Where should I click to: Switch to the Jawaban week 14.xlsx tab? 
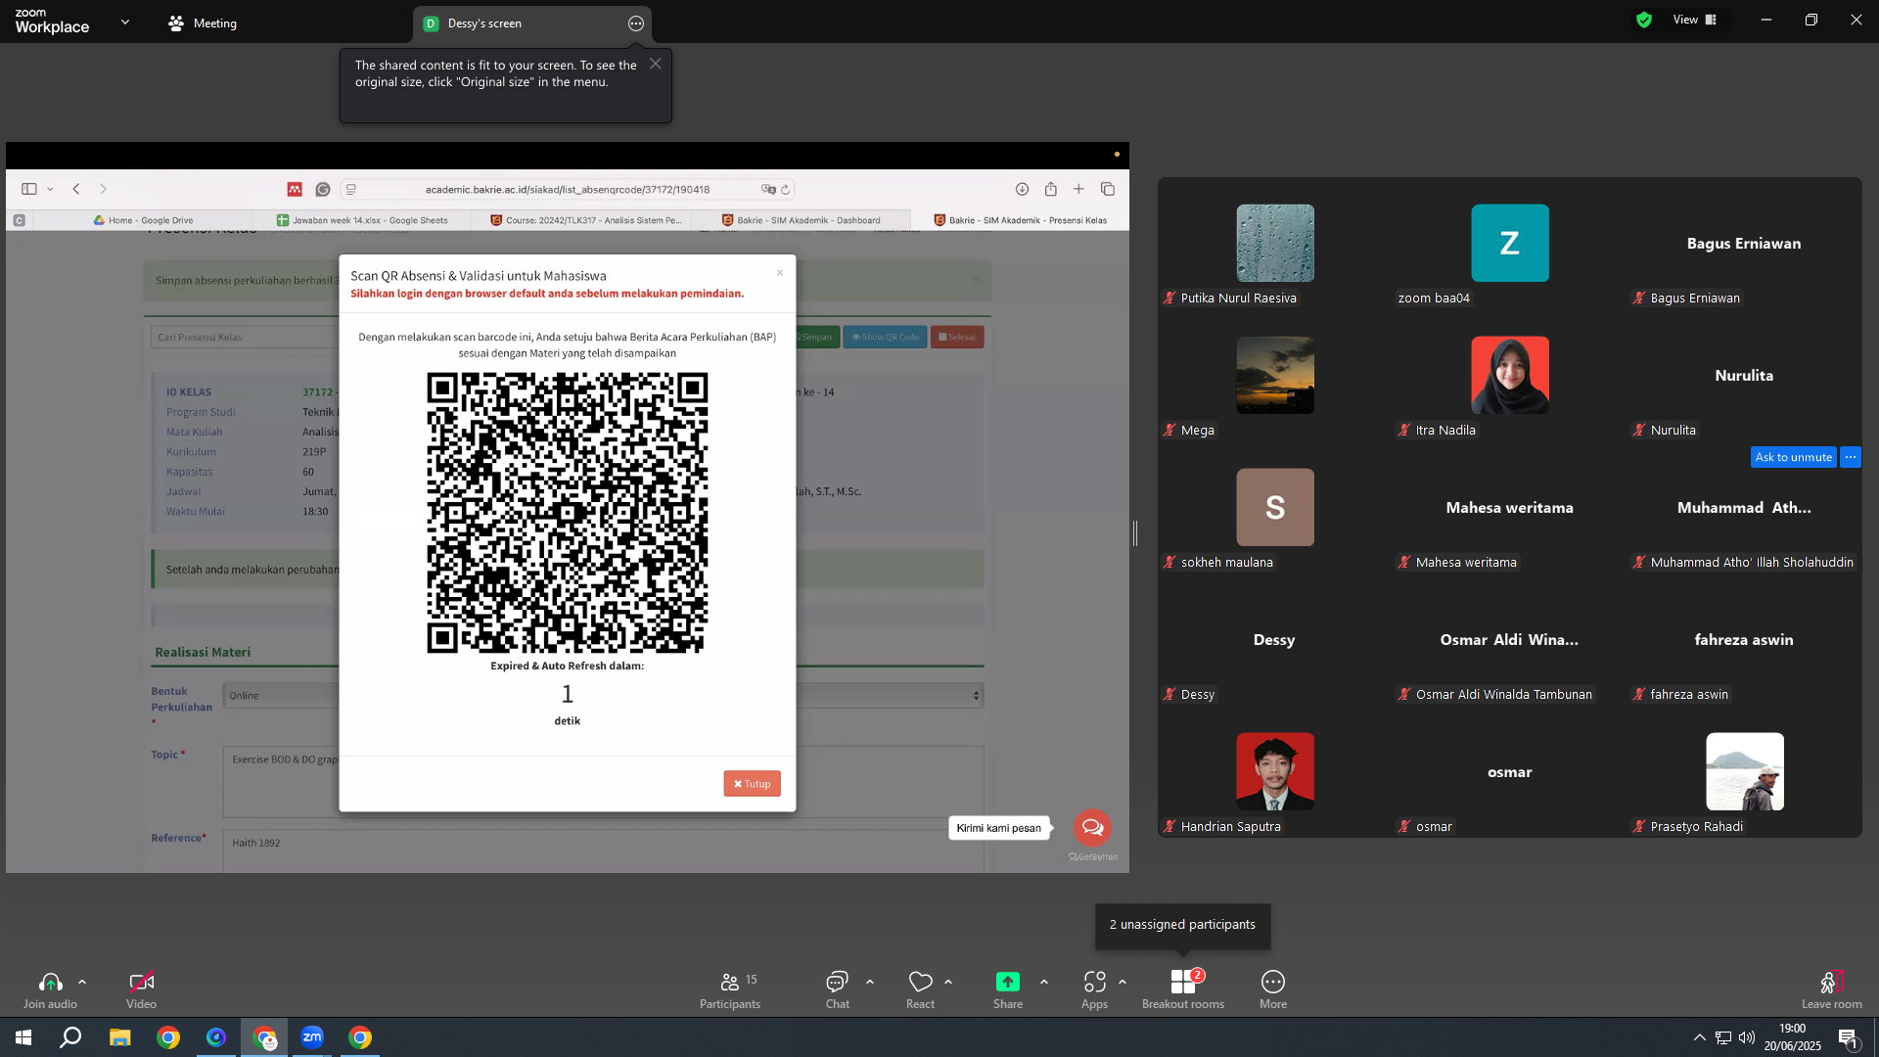[362, 220]
